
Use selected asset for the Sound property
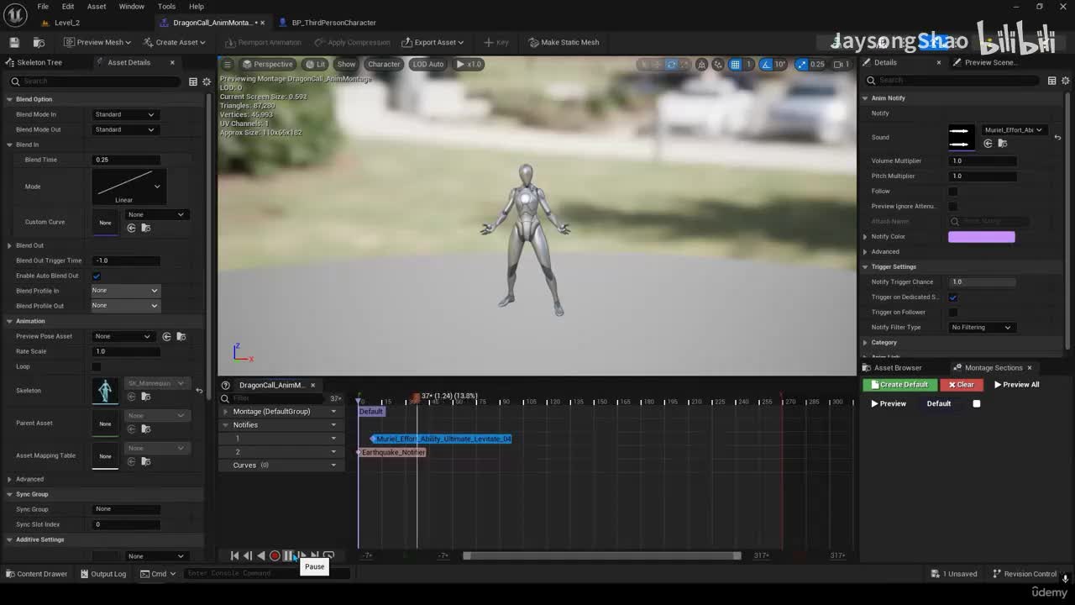pyautogui.click(x=988, y=144)
